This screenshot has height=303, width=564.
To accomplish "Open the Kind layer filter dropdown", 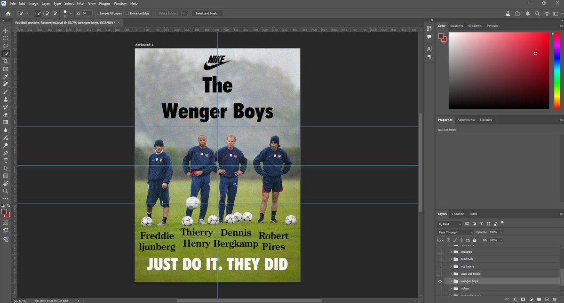I will [450, 224].
